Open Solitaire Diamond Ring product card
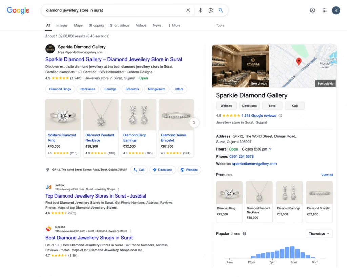Viewport: 347px width, 277px height. (63, 128)
